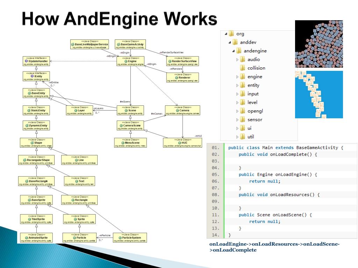This screenshot has width=358, height=268.
Task: Click the opengl folder icon
Action: tap(243, 111)
